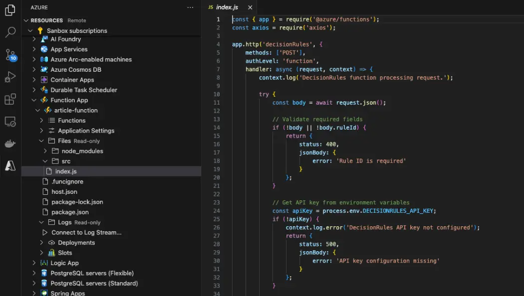
Task: Open the Explorer view in activity bar
Action: click(x=10, y=10)
